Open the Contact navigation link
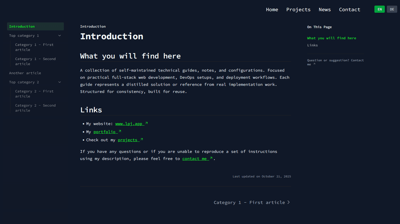 tap(350, 9)
